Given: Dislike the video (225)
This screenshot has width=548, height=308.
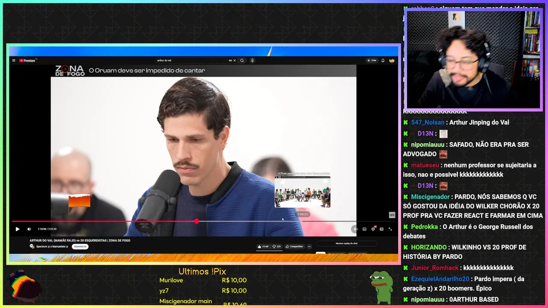Looking at the screenshot, I should (277, 246).
